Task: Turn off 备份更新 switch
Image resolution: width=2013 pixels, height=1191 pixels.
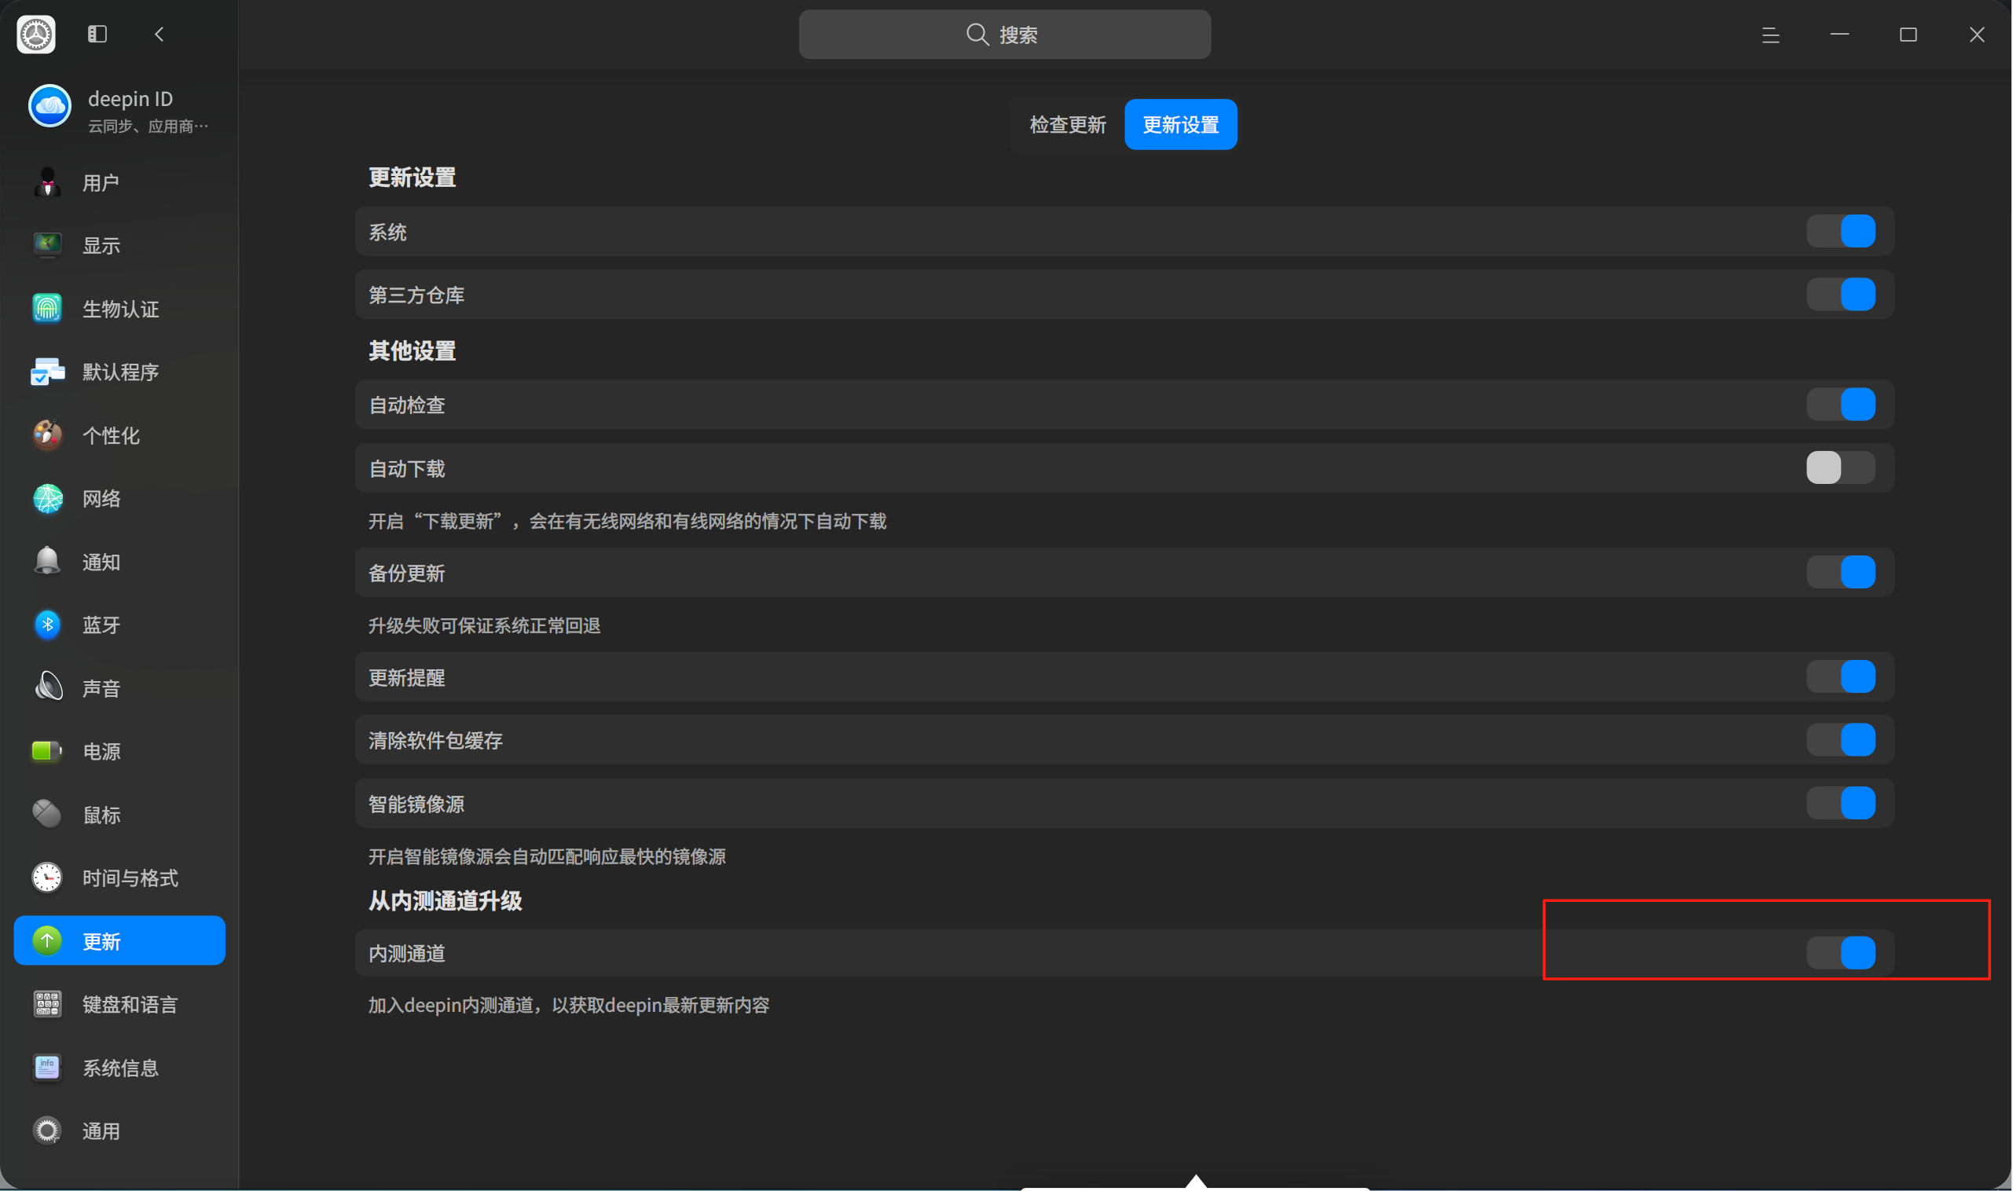Action: point(1841,572)
